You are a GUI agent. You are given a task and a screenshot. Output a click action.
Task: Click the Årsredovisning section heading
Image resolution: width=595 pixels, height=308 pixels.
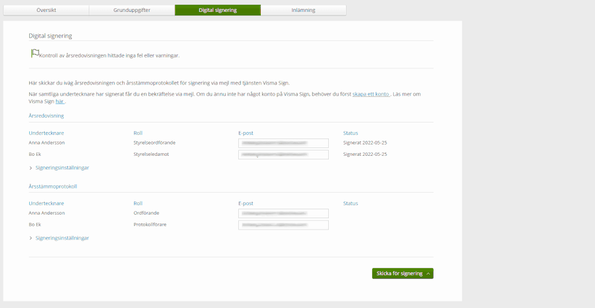[46, 116]
